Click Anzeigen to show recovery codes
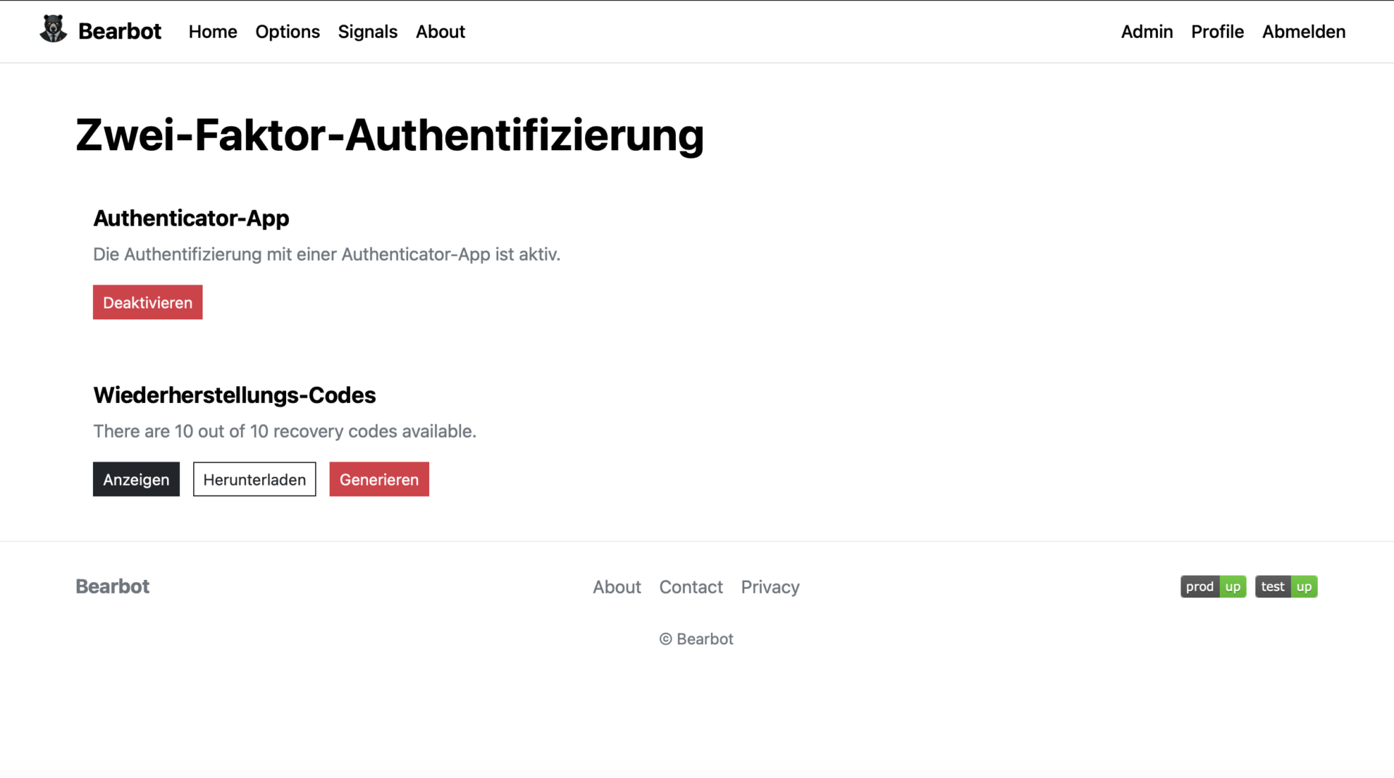 (136, 479)
